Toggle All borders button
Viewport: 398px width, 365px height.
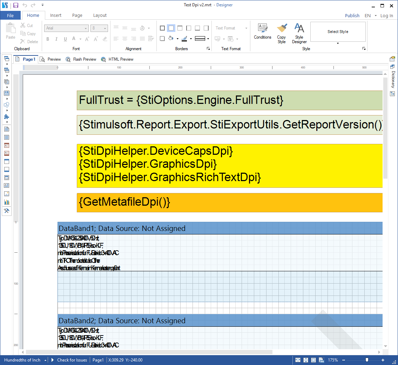[162, 28]
